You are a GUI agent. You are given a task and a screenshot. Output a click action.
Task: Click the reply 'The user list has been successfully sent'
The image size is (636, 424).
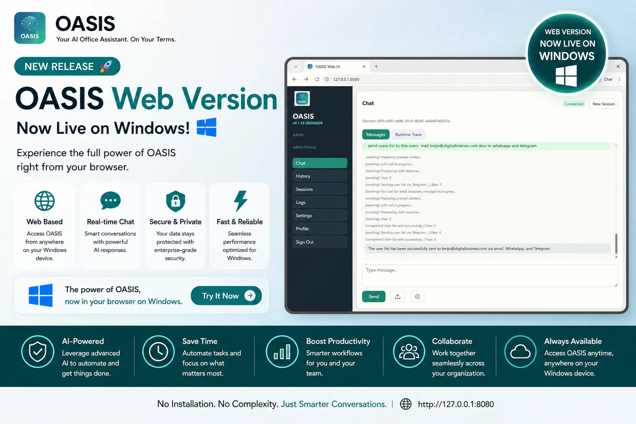(x=487, y=248)
